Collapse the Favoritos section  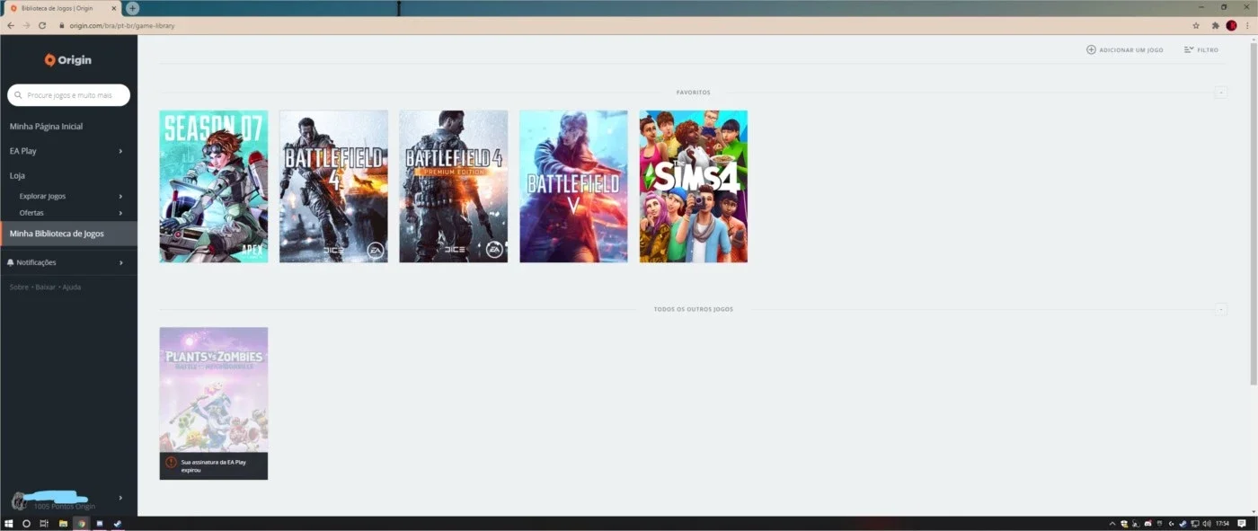[1220, 93]
